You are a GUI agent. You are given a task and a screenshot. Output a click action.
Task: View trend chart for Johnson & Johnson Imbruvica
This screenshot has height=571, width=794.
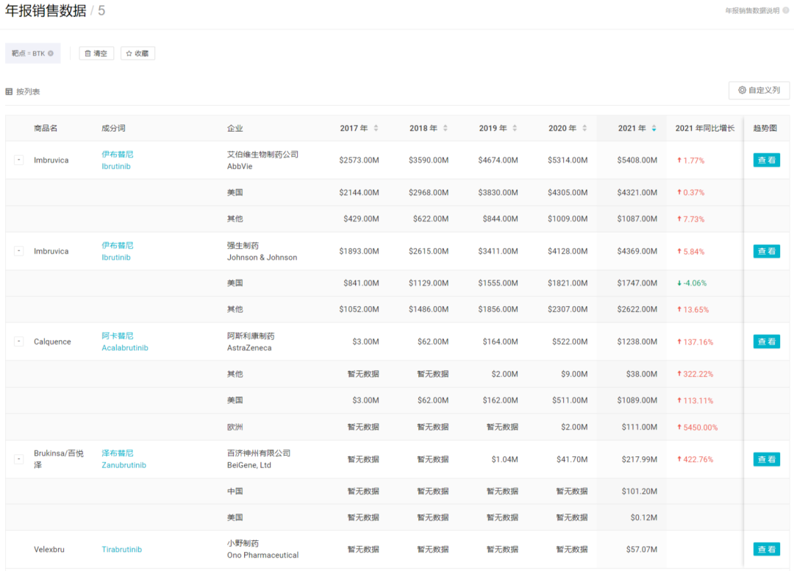pos(766,252)
